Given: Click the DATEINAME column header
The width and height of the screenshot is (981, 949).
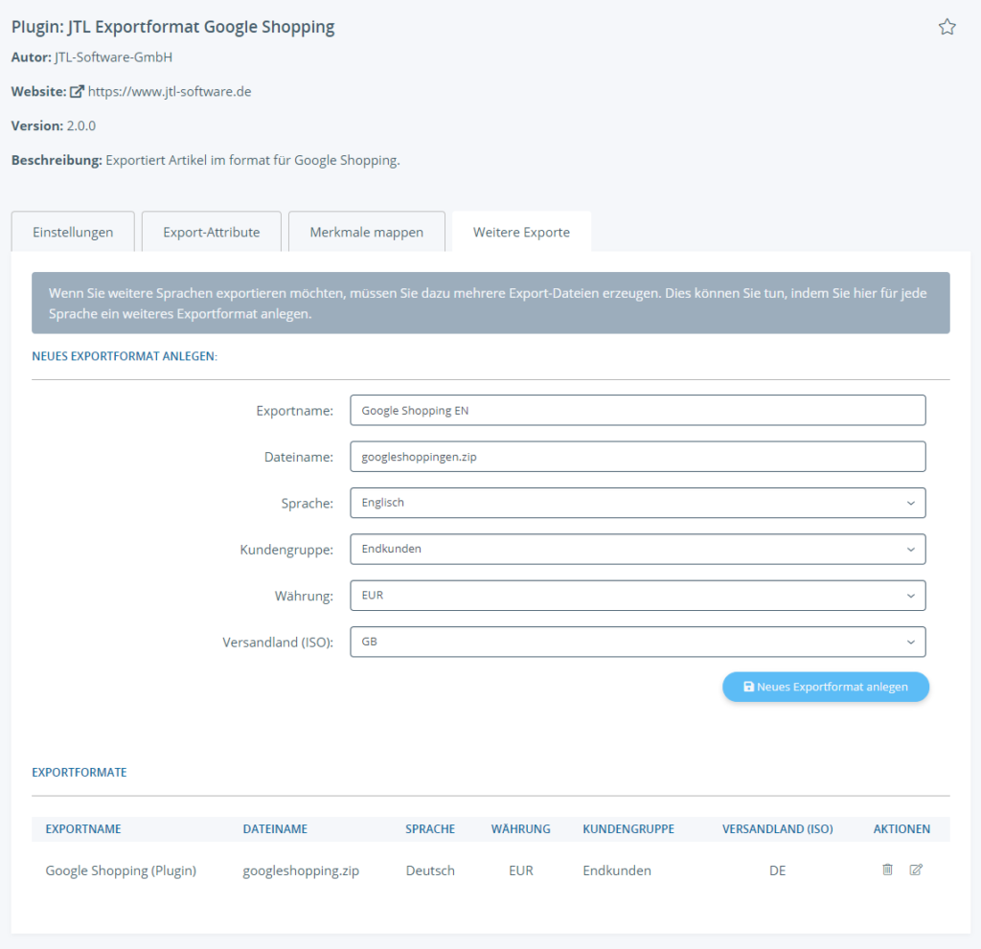Looking at the screenshot, I should point(275,828).
